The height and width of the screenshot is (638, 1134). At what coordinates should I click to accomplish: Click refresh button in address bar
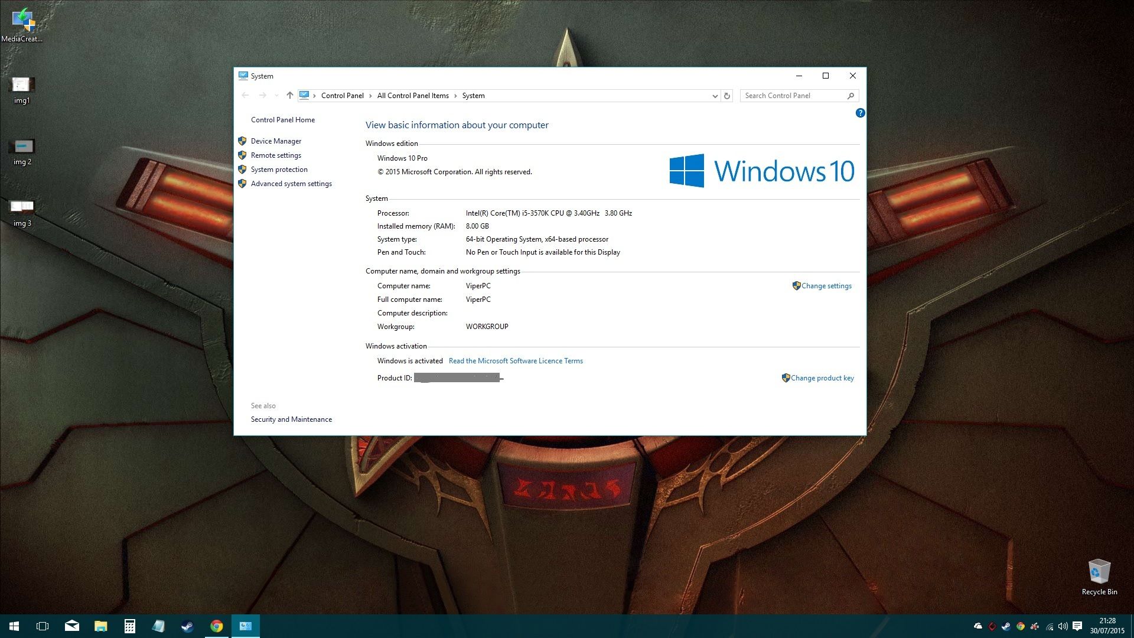[727, 96]
